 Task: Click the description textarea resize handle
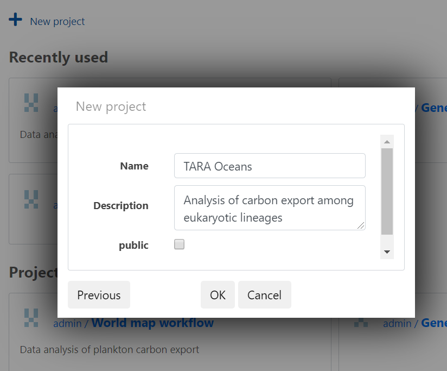point(361,226)
